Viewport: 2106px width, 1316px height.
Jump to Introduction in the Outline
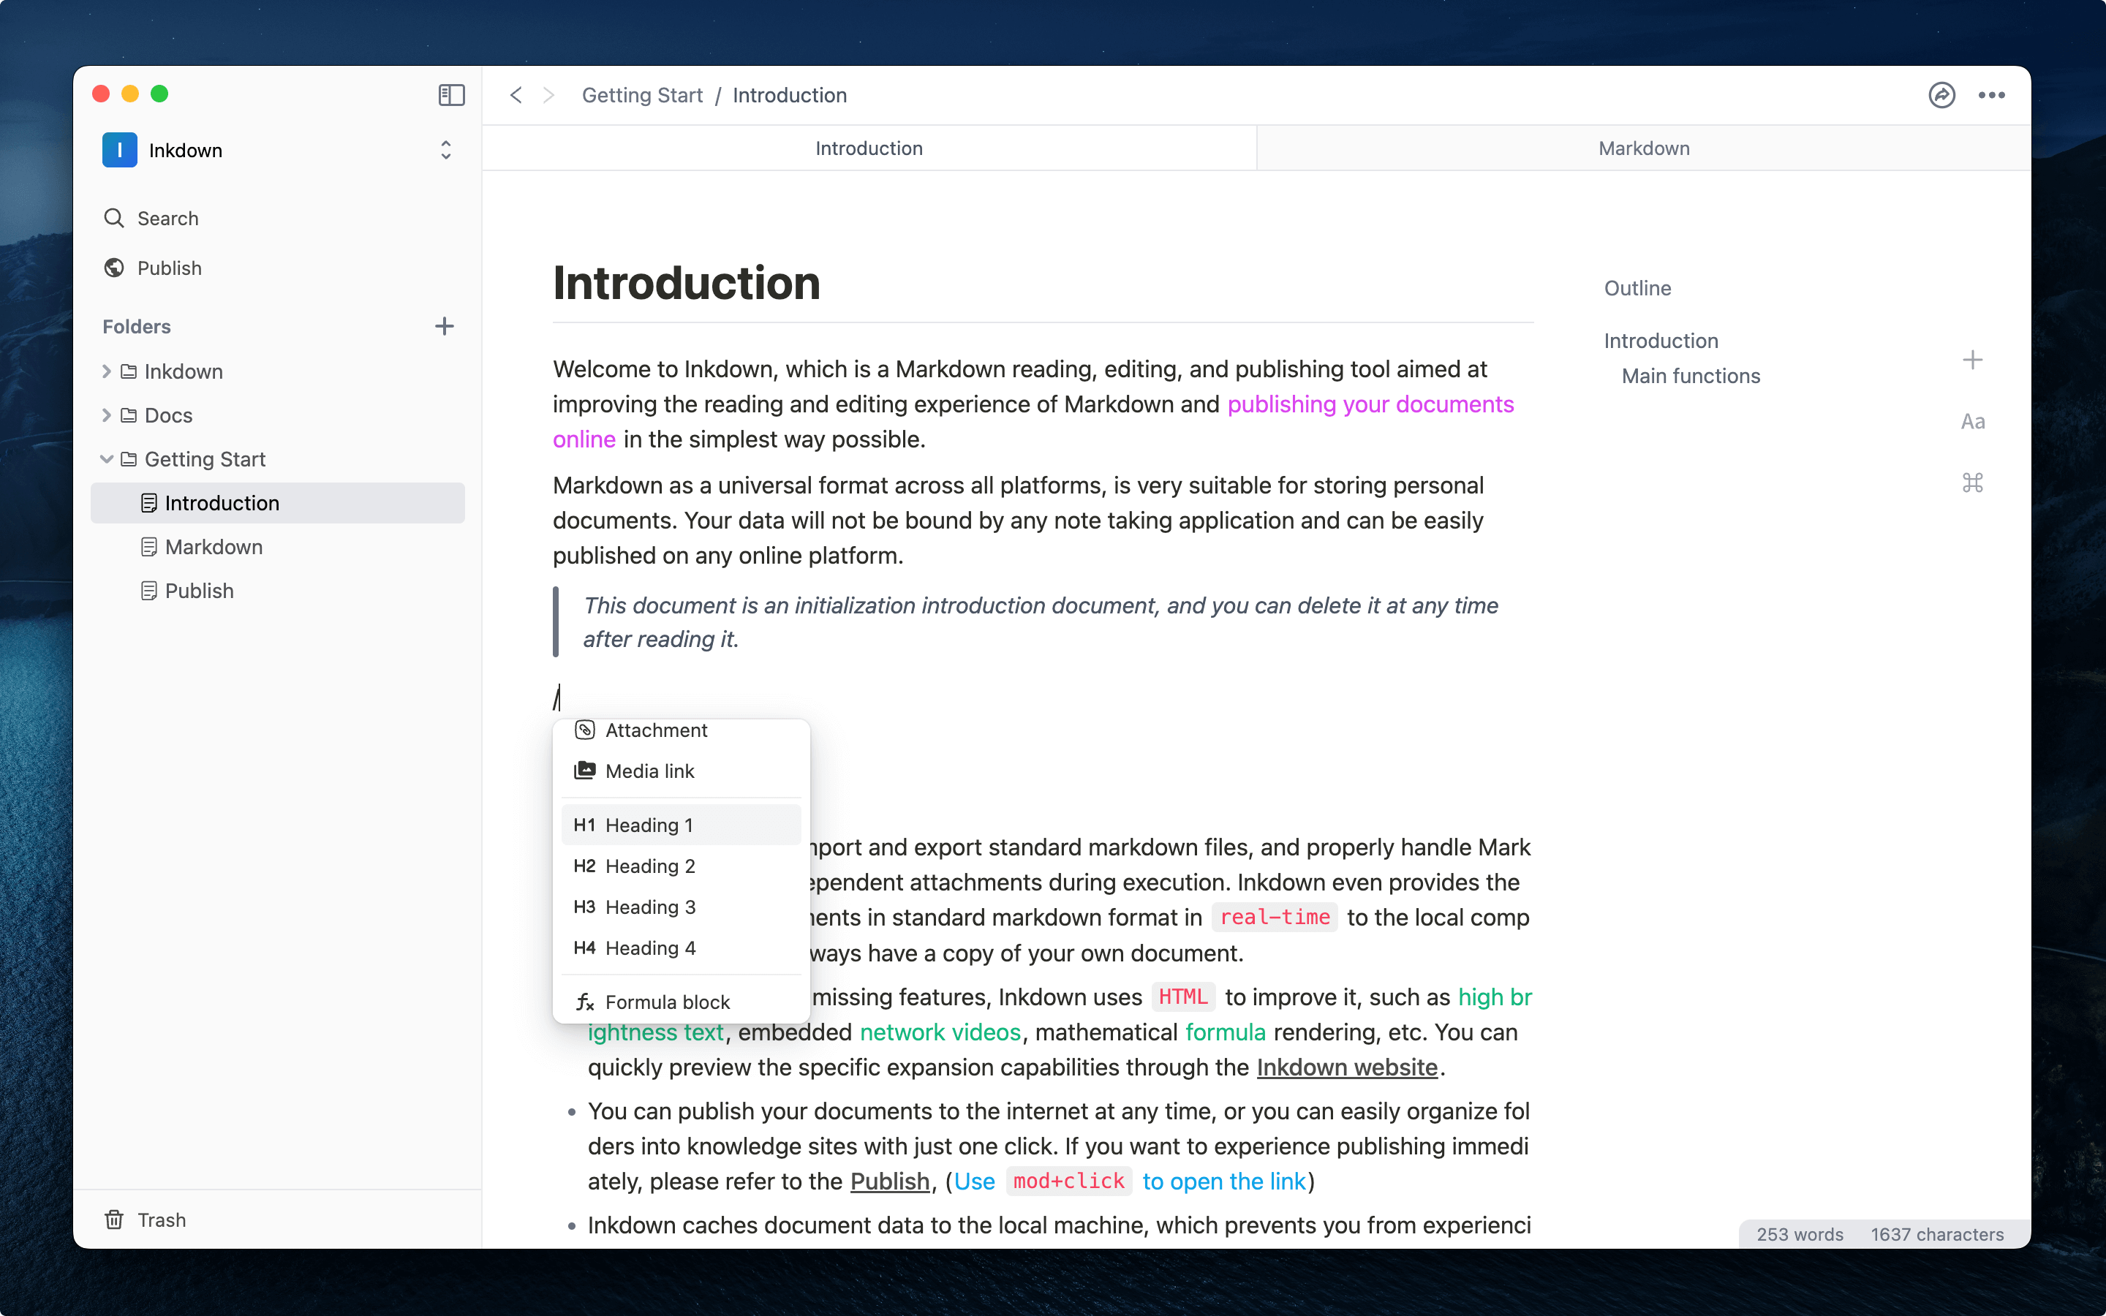[1661, 340]
